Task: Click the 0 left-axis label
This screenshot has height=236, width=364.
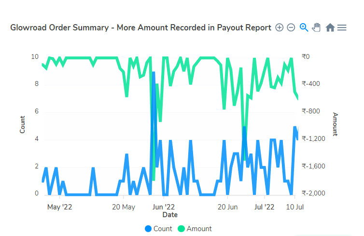Action: (x=37, y=193)
